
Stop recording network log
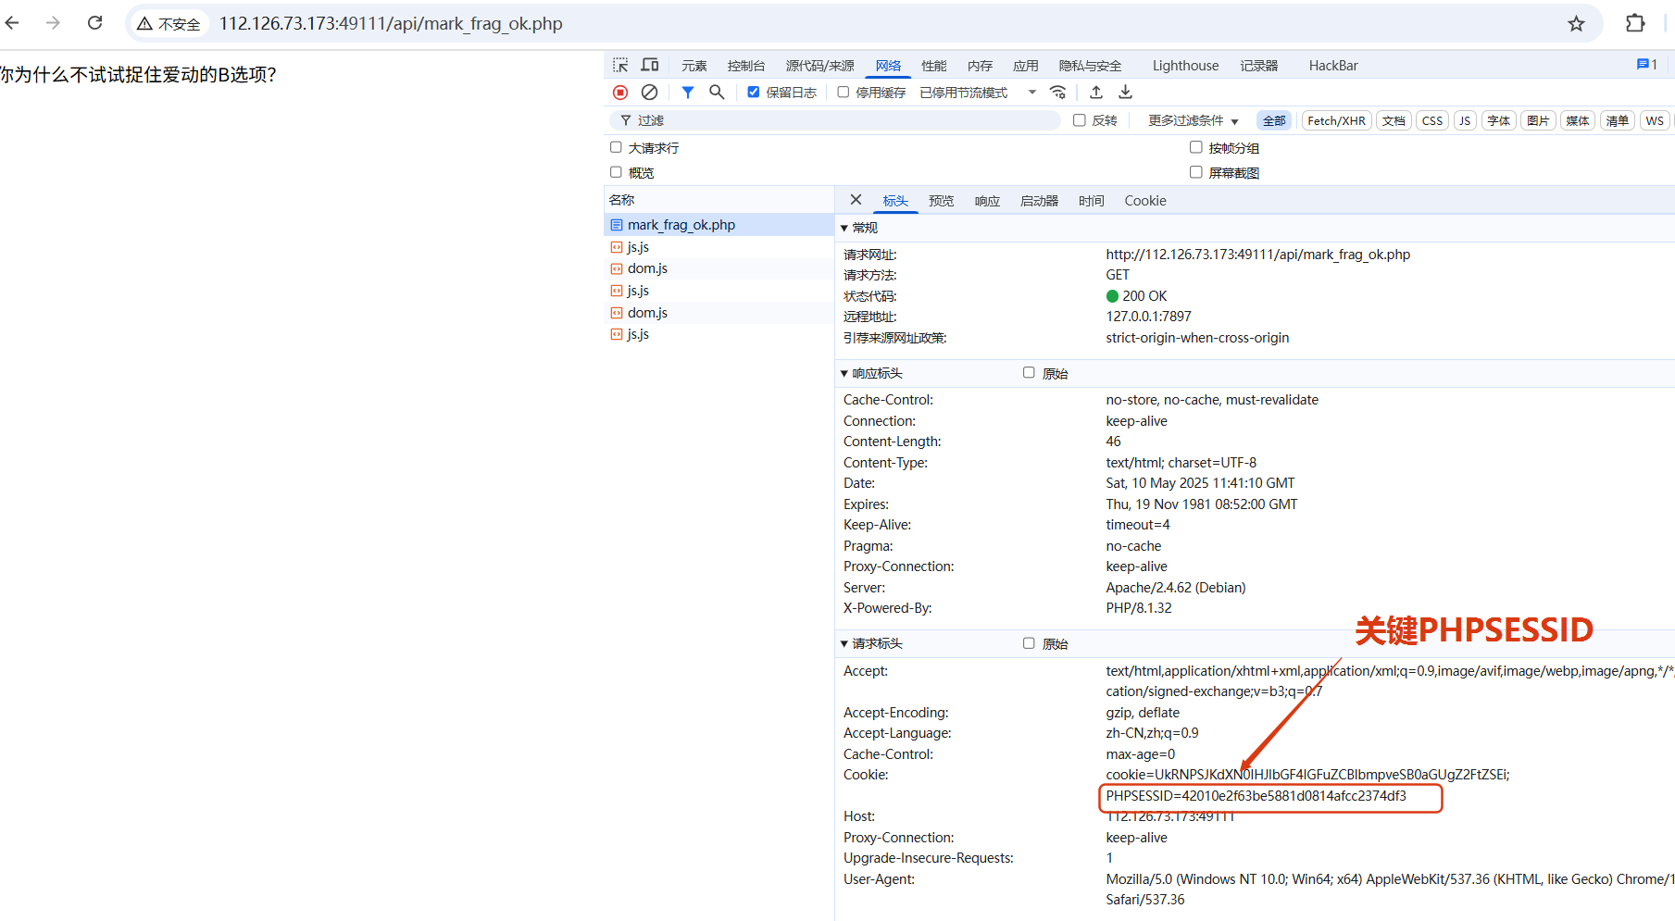coord(620,93)
